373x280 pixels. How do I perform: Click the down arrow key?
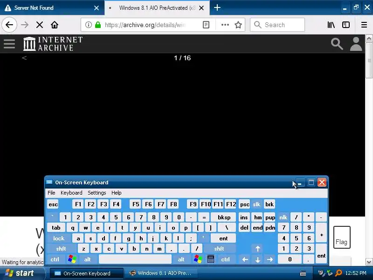258,259
